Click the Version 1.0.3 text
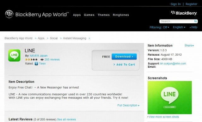Screen dimensions: 202x122 click(x=157, y=50)
